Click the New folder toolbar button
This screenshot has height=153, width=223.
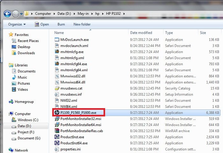pyautogui.click(x=82, y=24)
